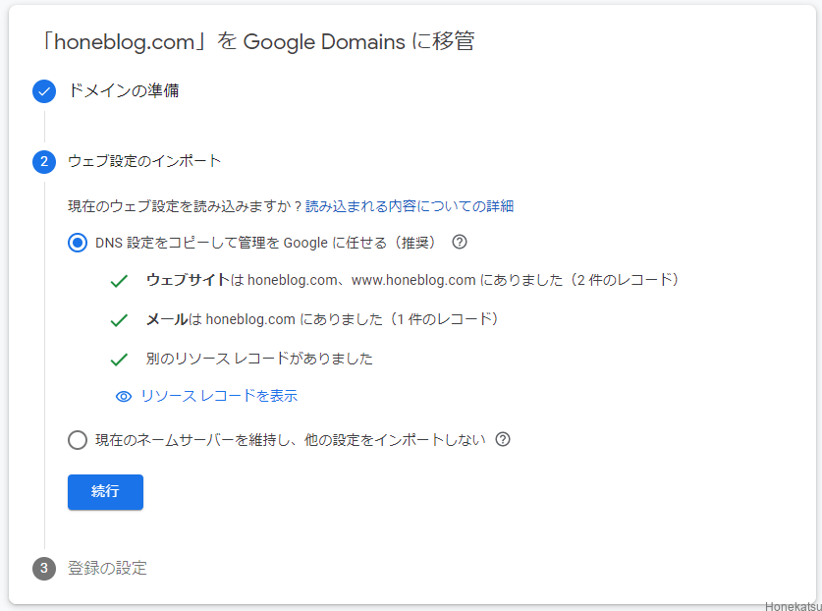Click the honeblog.com transfer page title
This screenshot has width=822, height=611.
[257, 41]
